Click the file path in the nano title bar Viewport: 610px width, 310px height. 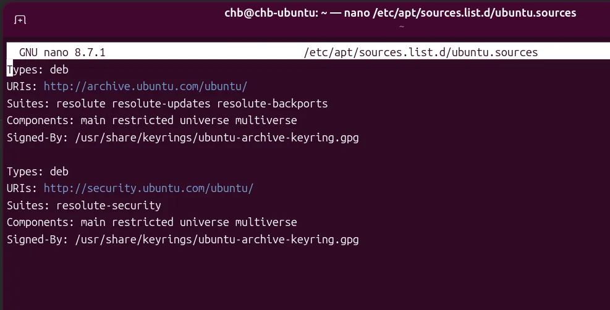point(420,52)
